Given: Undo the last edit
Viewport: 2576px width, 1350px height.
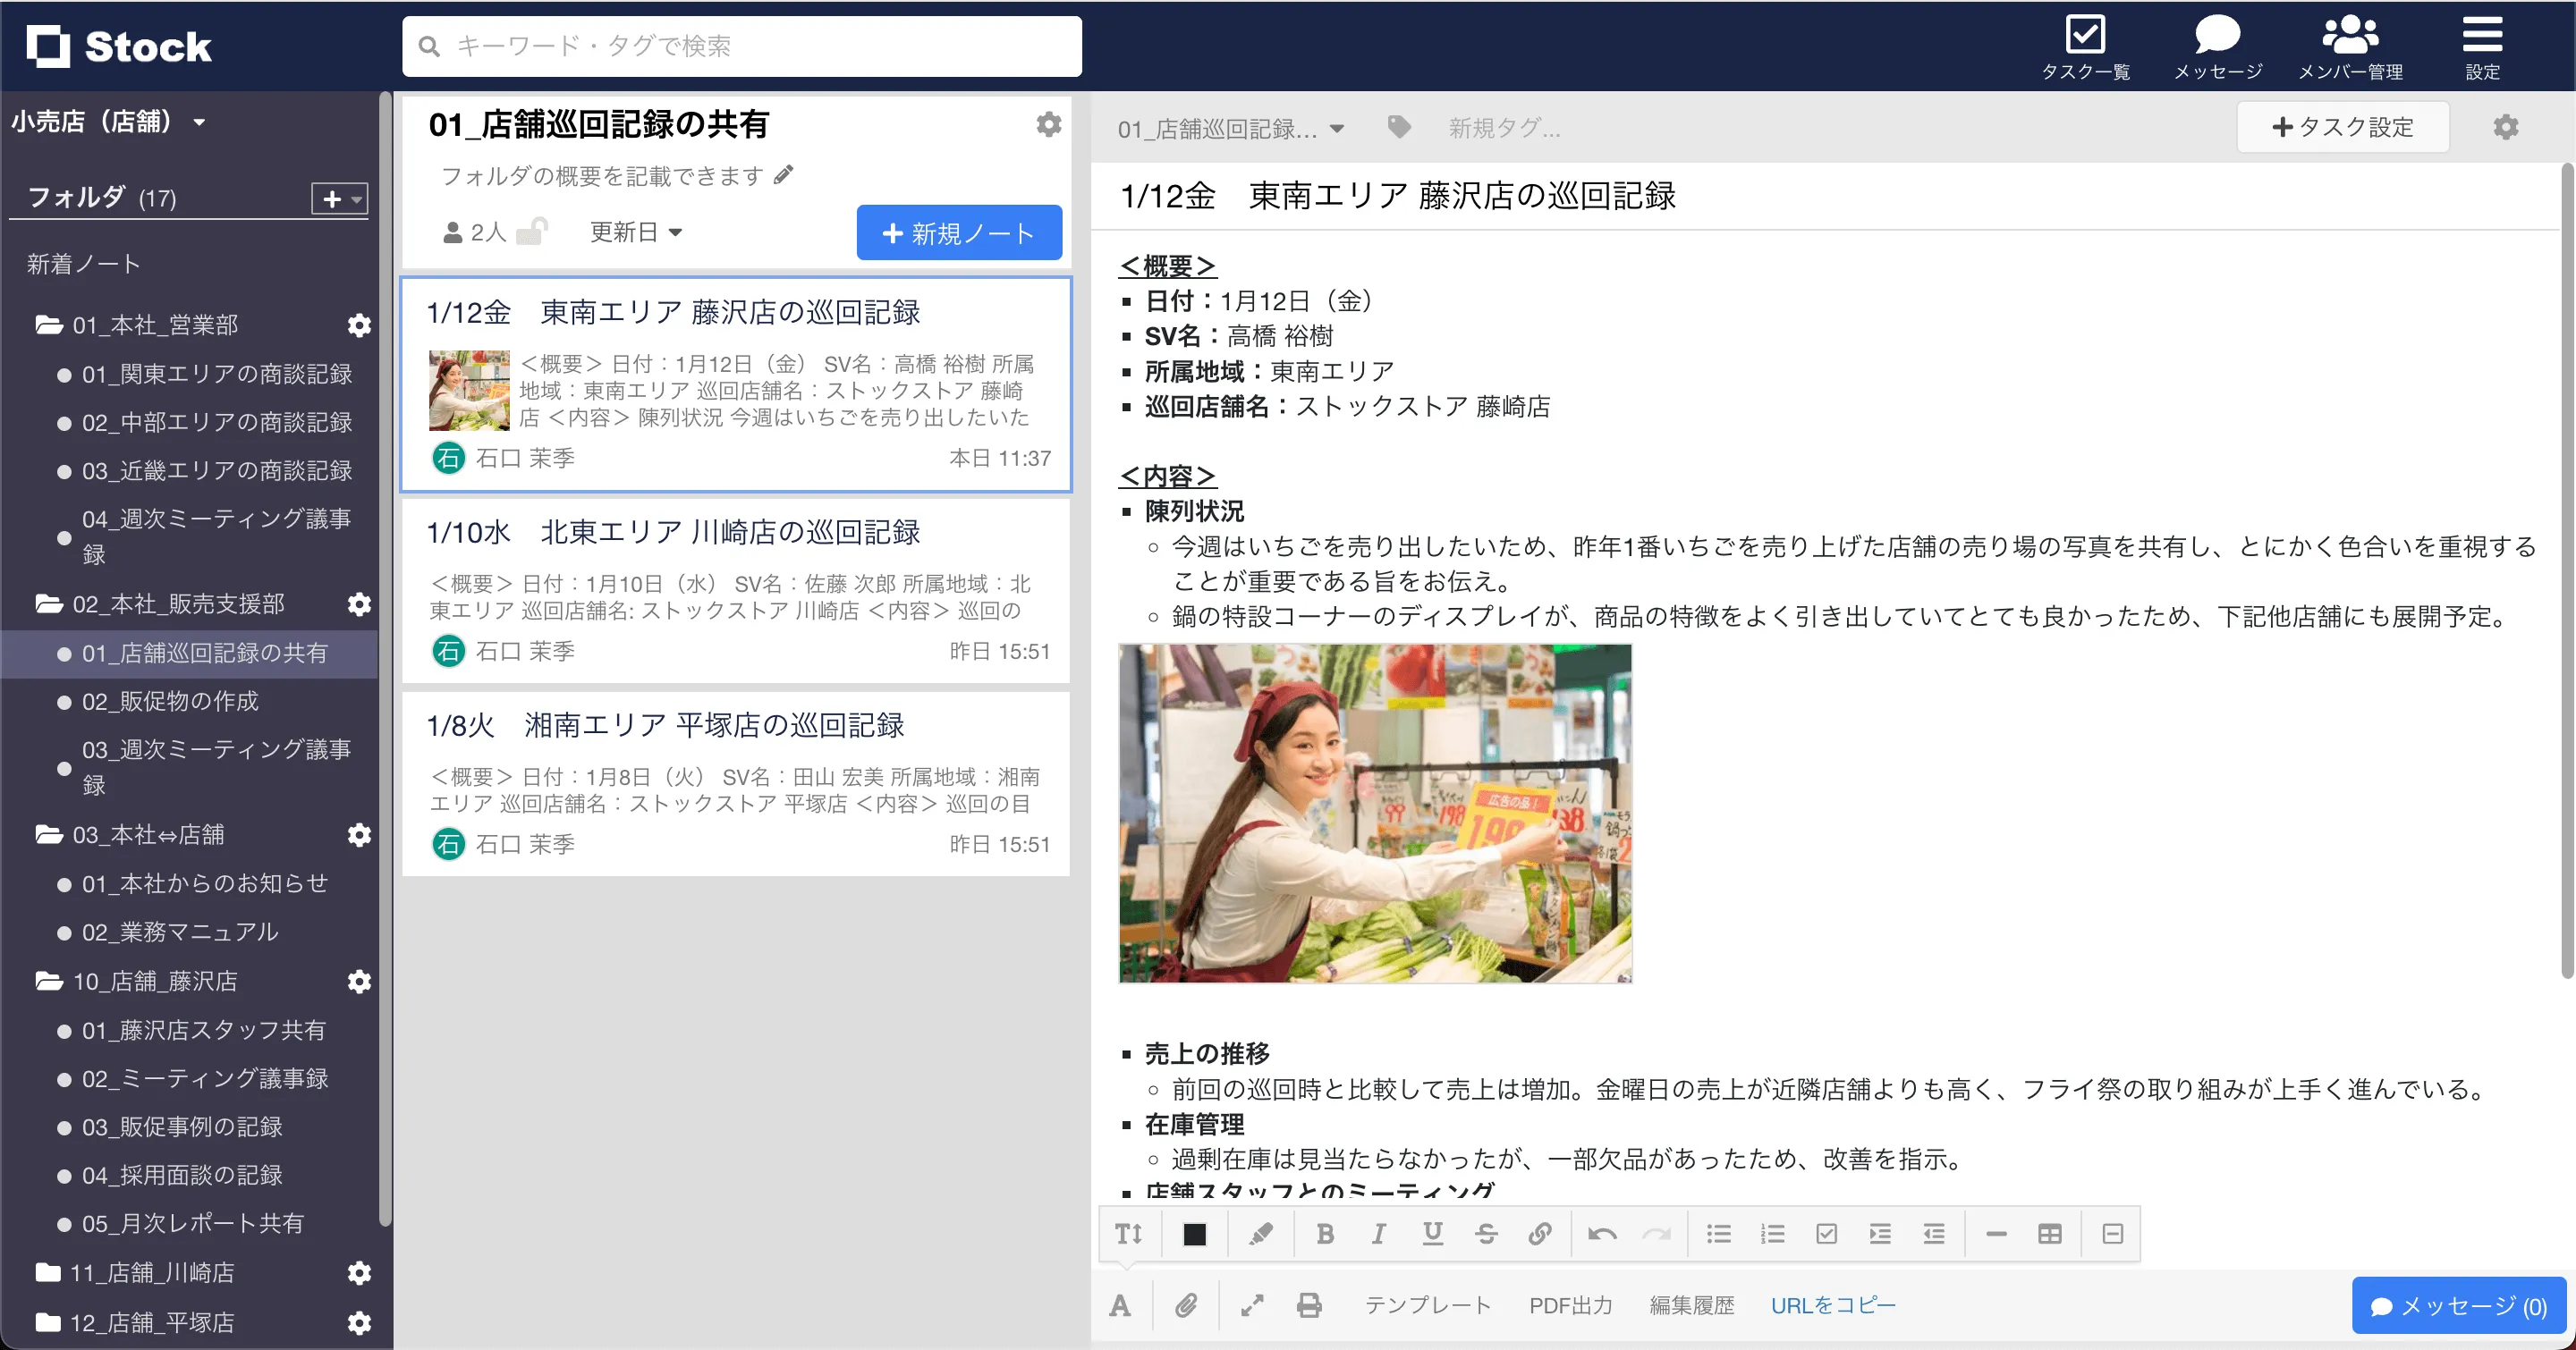Looking at the screenshot, I should click(1601, 1233).
